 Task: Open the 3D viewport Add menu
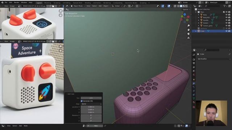point(100,6)
